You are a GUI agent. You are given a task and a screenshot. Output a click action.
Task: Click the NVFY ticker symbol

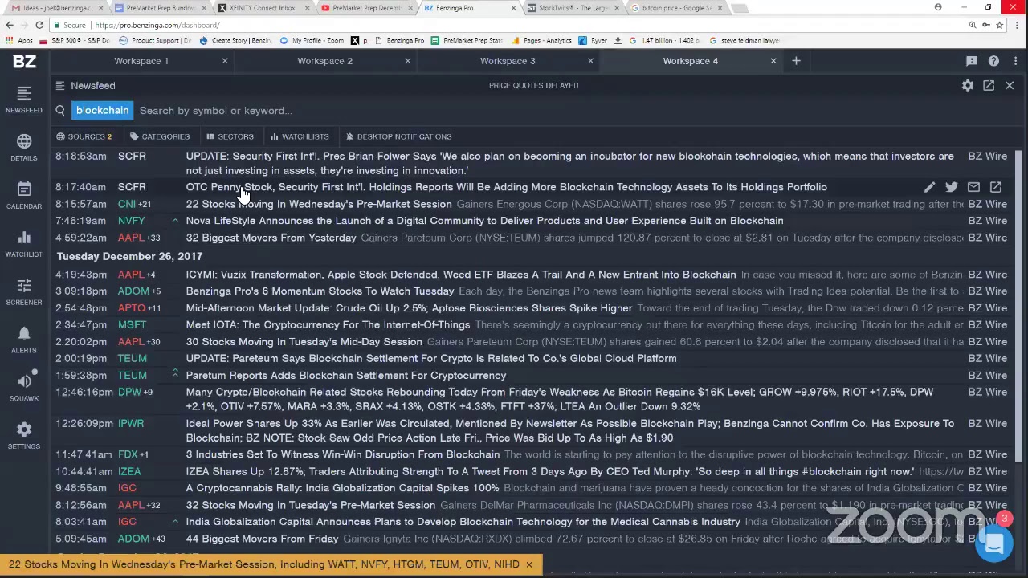point(132,221)
